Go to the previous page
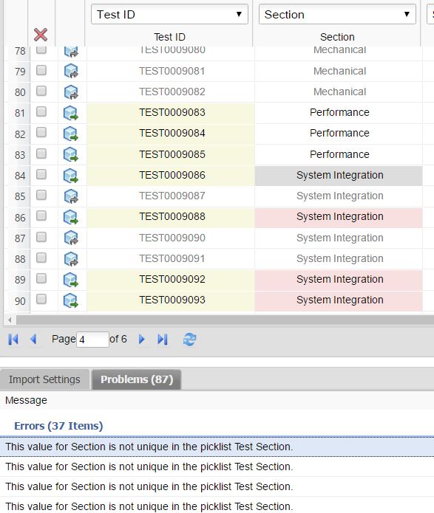Viewport: 434px width, 513px height. (33, 340)
